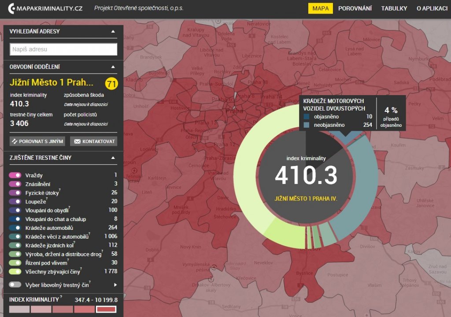Image resolution: width=451 pixels, height=317 pixels.
Task: Click the Vraždy count 1
Action: point(116,175)
